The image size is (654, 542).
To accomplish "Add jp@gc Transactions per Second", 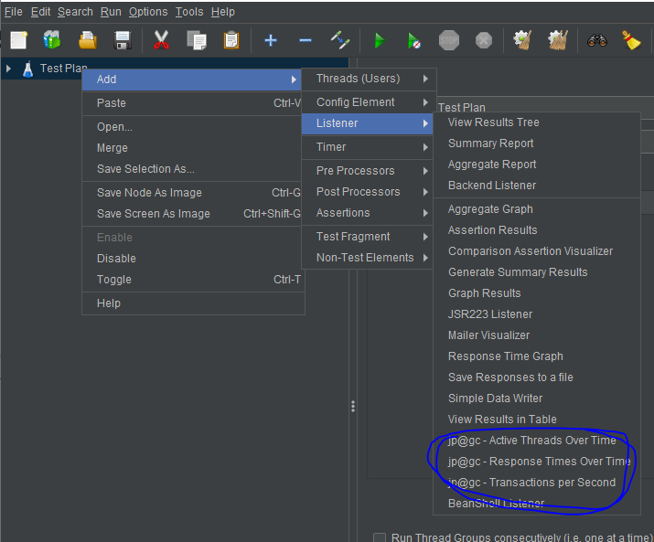I will click(537, 483).
